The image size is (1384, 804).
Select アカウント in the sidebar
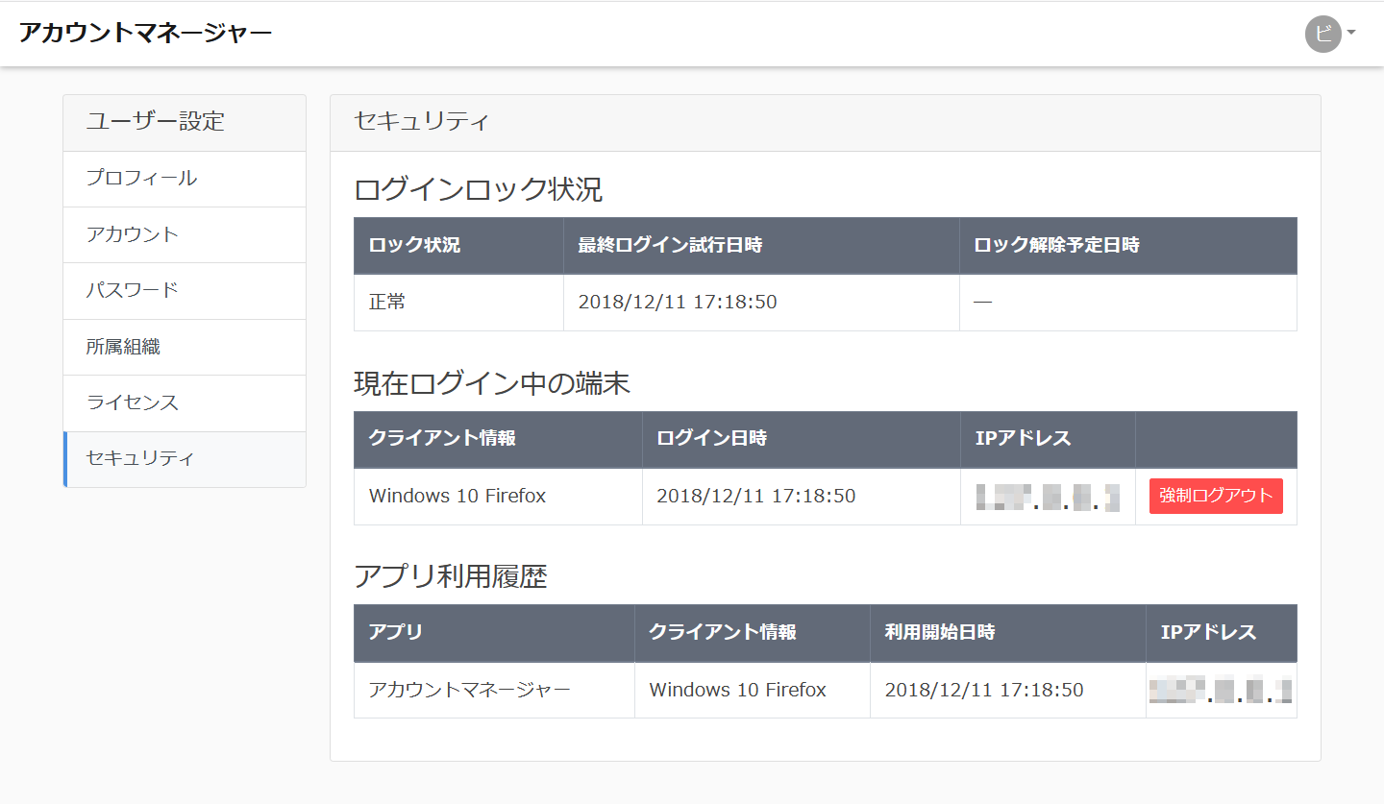133,234
